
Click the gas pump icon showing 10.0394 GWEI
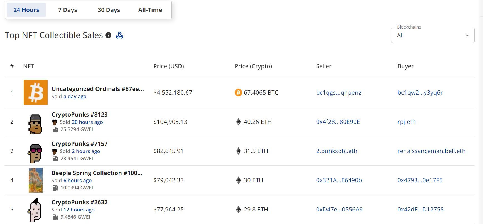(x=55, y=188)
